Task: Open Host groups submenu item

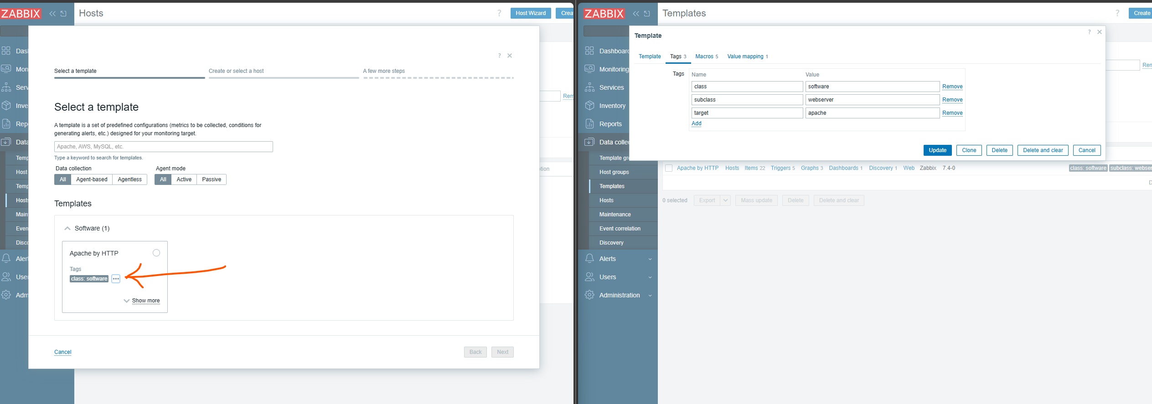Action: click(614, 172)
